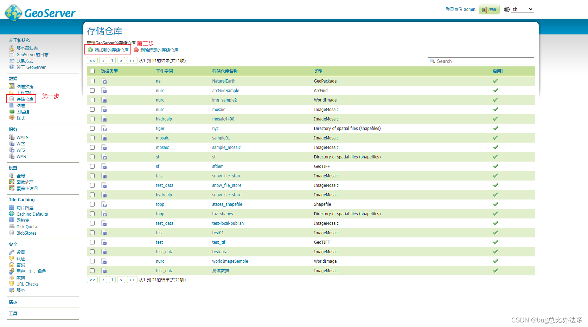This screenshot has height=327, width=588.
Task: Click the WCS service icon
Action: coord(12,144)
